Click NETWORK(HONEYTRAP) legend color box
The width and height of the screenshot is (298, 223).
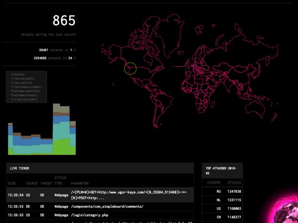point(12,91)
